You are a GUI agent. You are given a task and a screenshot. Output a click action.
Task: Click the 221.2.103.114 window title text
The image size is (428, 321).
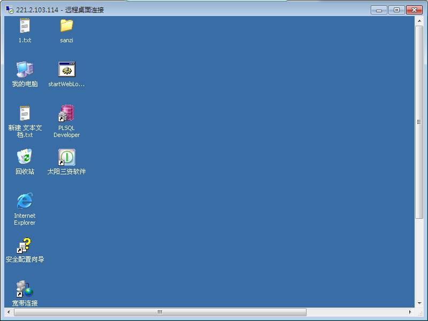37,10
